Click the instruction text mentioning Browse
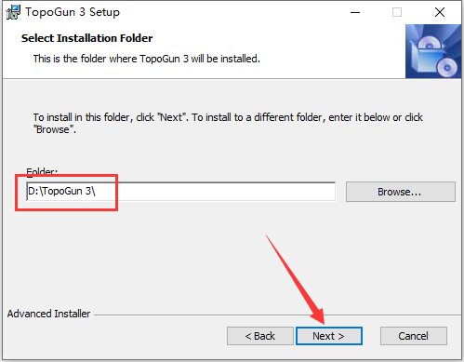Viewport: 464px width, 362px height. (x=228, y=123)
